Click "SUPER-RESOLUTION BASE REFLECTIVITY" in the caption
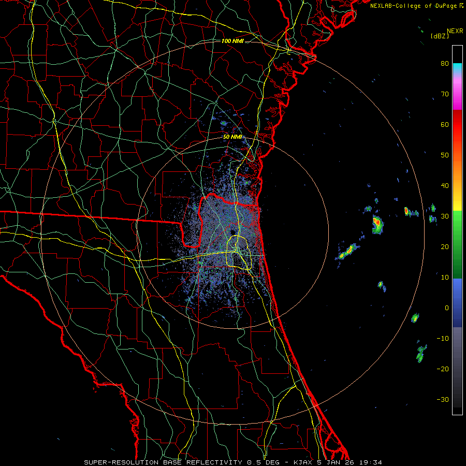 coord(163,462)
